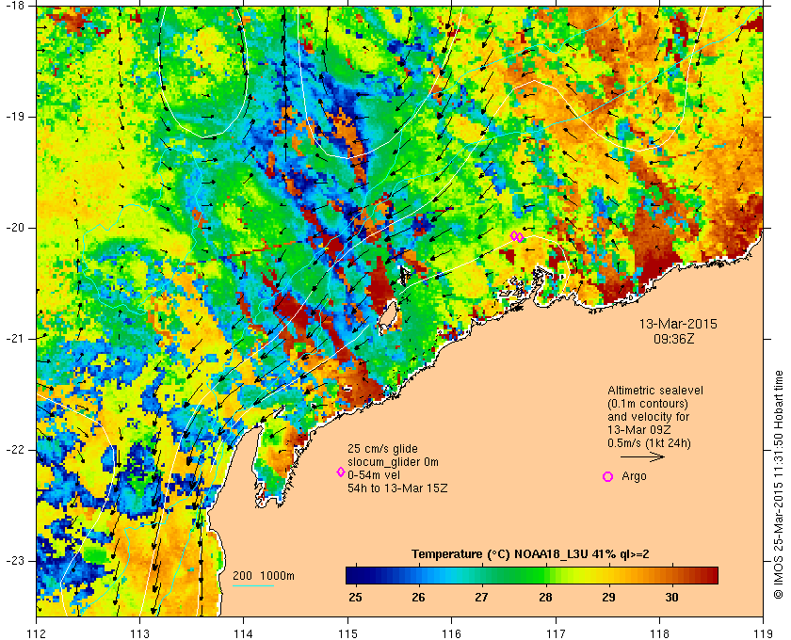Click the '54h to 13-Mar 15Z' text
This screenshot has width=791, height=640.
tap(397, 488)
